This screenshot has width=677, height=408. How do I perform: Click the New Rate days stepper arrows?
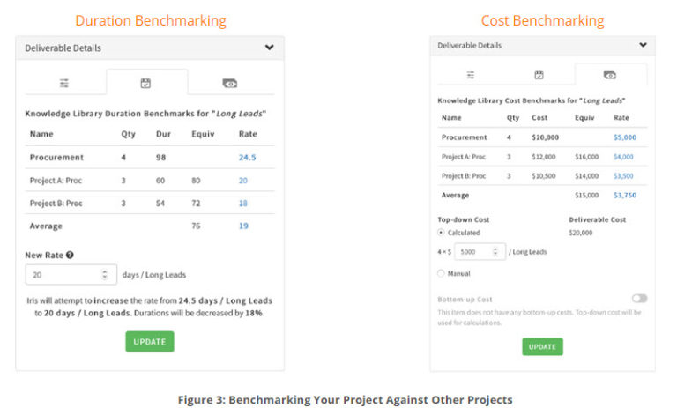tap(105, 275)
